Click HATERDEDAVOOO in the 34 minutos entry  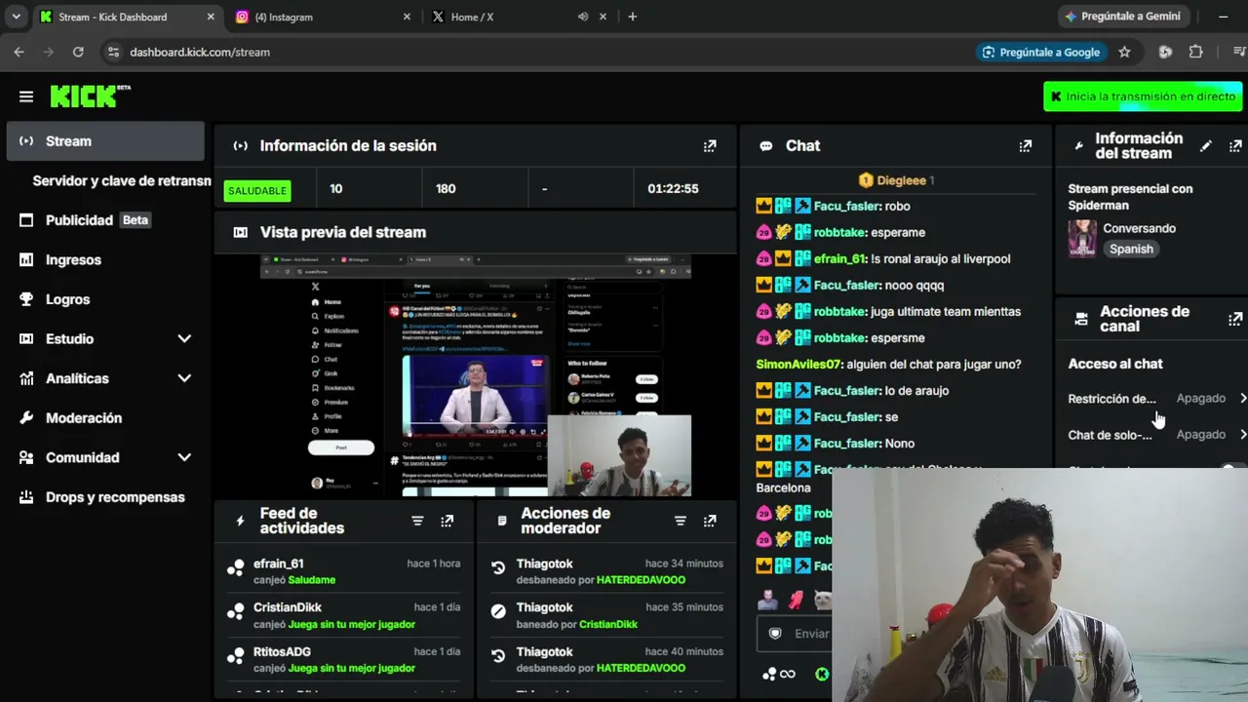point(641,580)
